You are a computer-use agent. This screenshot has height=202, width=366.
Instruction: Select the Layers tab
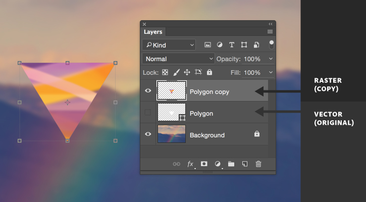click(153, 32)
